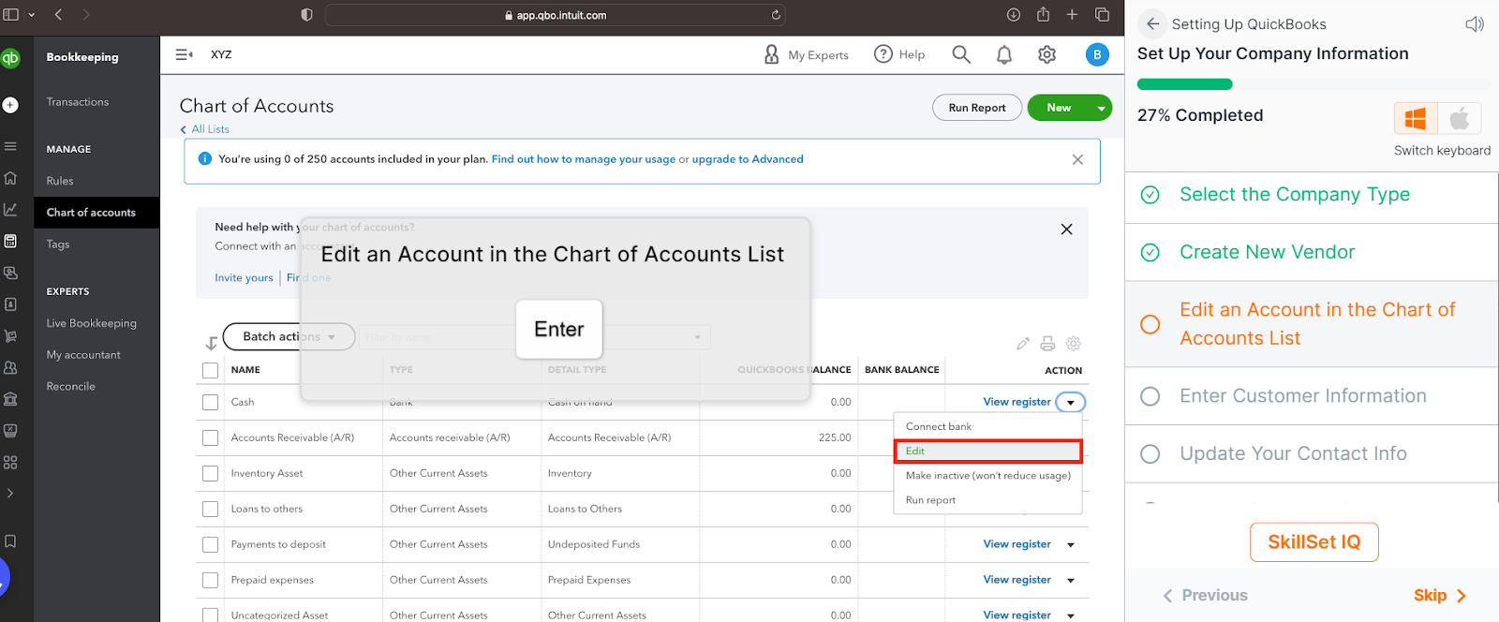Click the browser address bar
Image resolution: width=1499 pixels, height=622 pixels.
pyautogui.click(x=555, y=15)
